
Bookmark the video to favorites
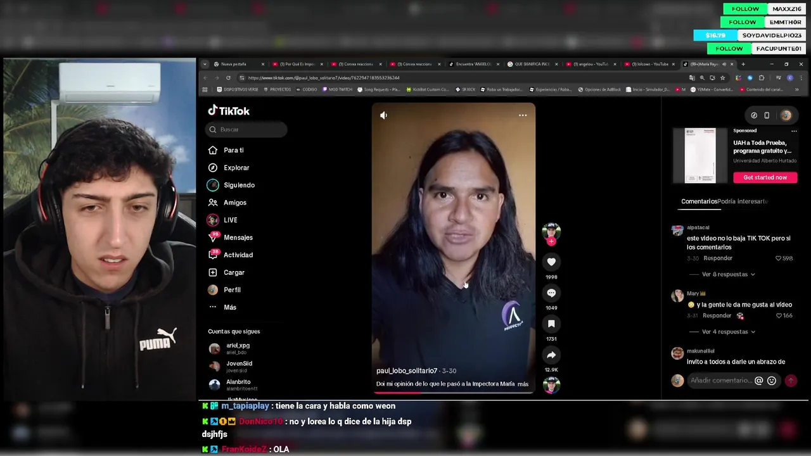pos(551,324)
